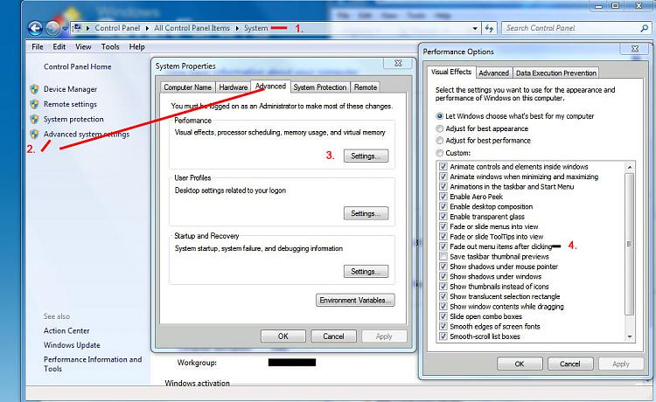
Task: Click Cancel in System Properties
Action: [333, 336]
